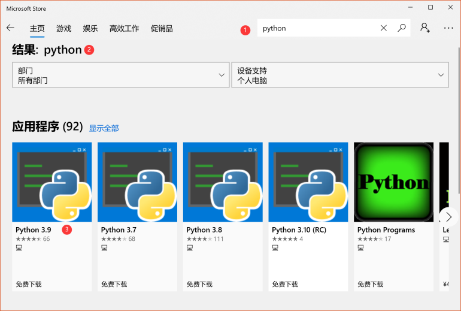The image size is (461, 311).
Task: Open the green Python Programs app icon
Action: [393, 182]
